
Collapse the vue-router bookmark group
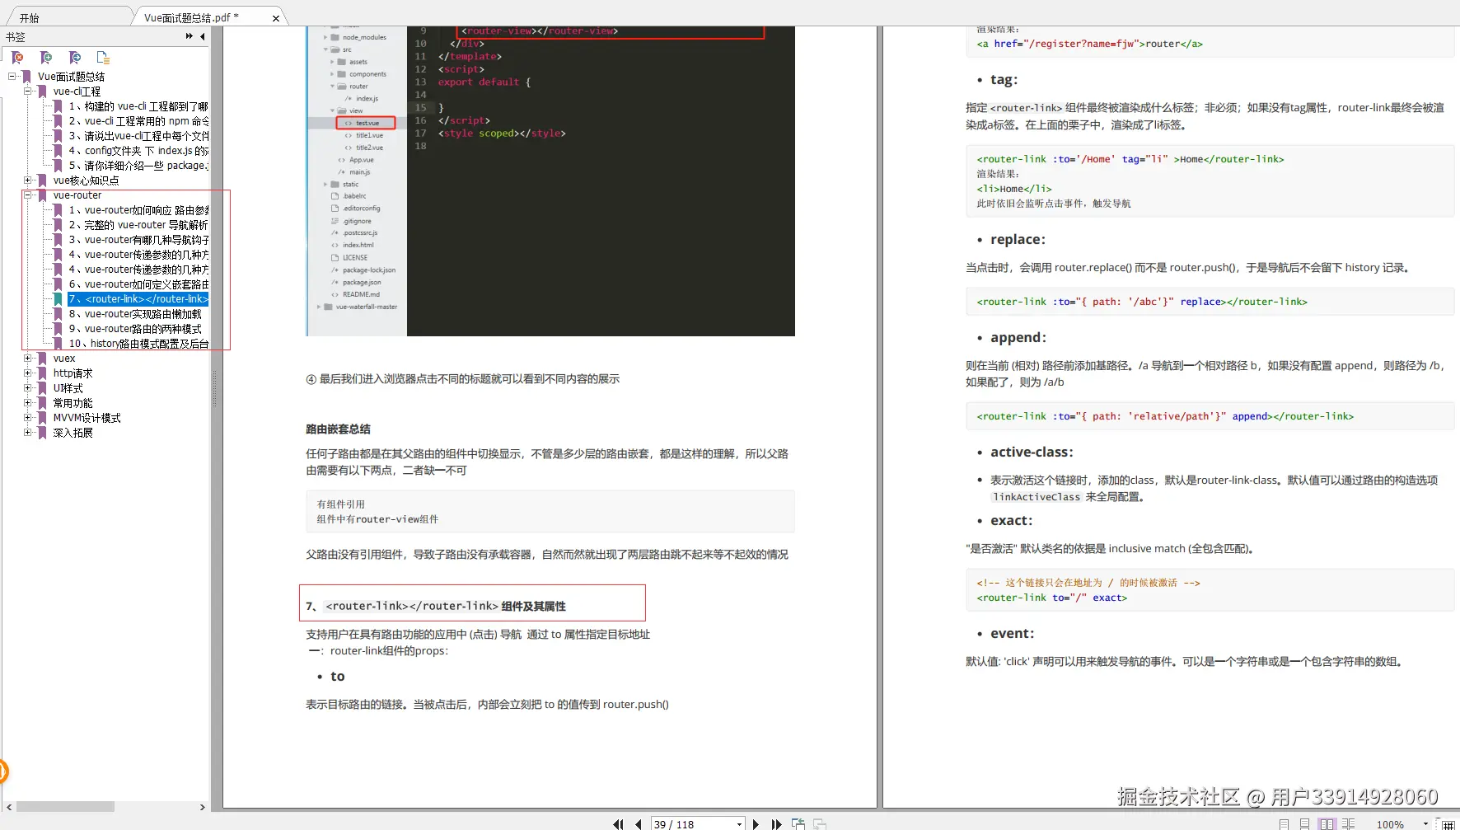pos(27,195)
